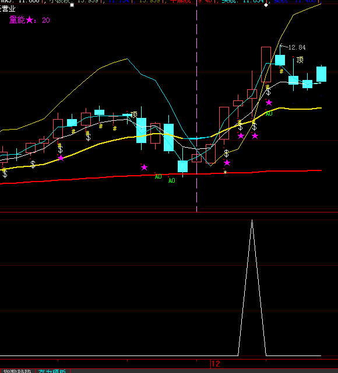This screenshot has width=338, height=373.
Task: Click the white diamond marker at chart top
Action: [x=266, y=5]
